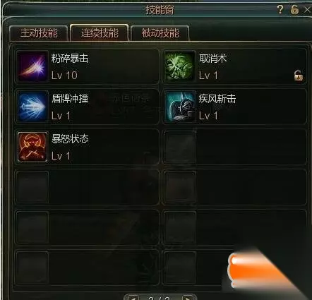Click the 粉碎暴击 skill name text

coord(70,59)
